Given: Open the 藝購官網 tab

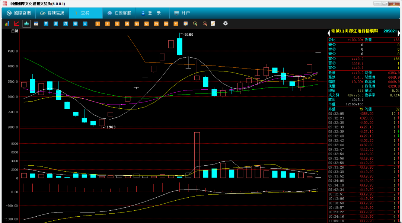Looking at the screenshot, I should tap(52, 13).
